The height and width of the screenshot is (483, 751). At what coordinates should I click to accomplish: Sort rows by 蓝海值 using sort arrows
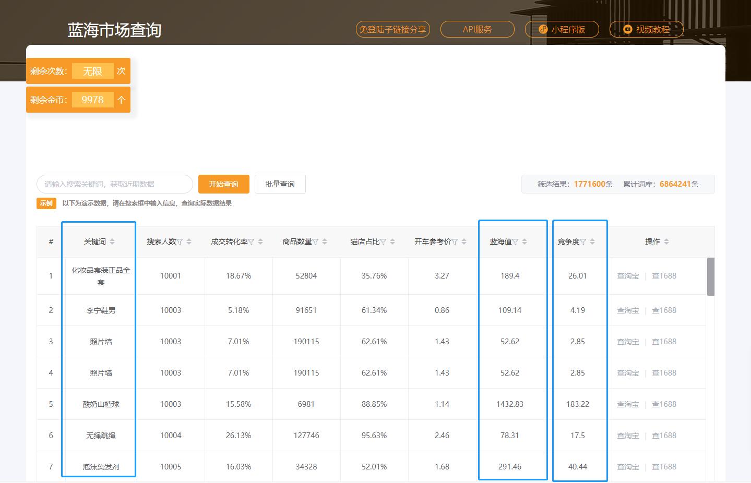[x=524, y=241]
